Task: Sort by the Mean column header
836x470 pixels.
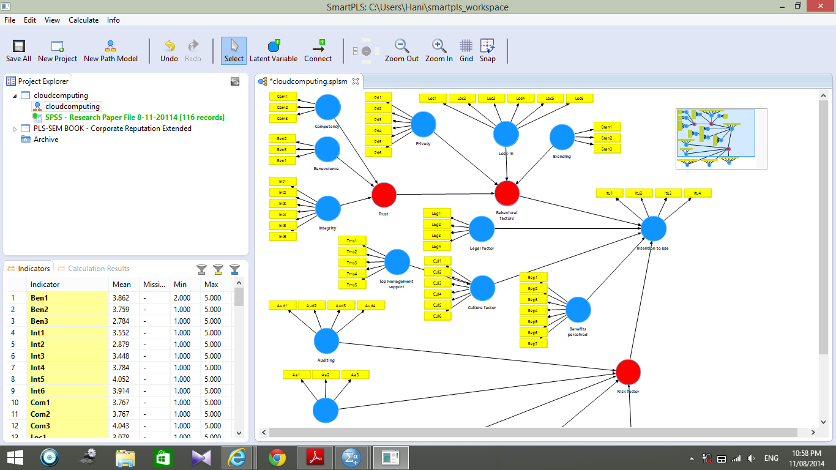Action: [x=124, y=285]
